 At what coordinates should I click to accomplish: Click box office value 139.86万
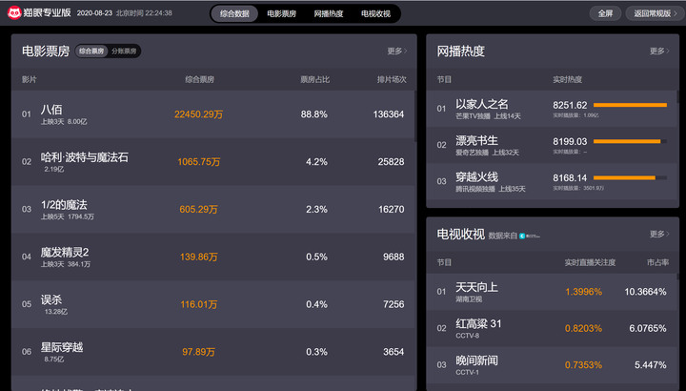[198, 257]
